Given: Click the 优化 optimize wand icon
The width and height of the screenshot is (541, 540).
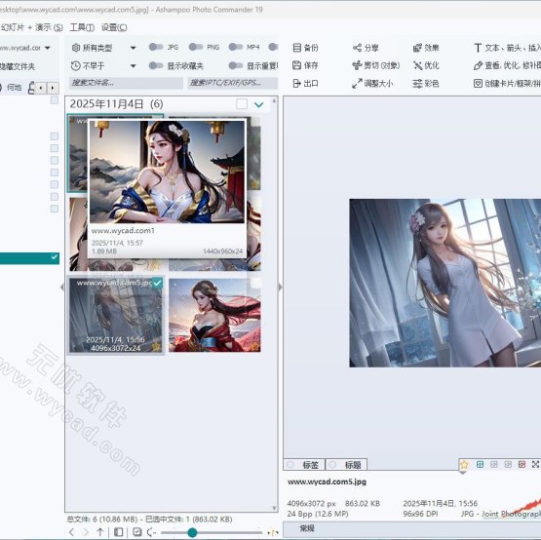Looking at the screenshot, I should pos(418,65).
